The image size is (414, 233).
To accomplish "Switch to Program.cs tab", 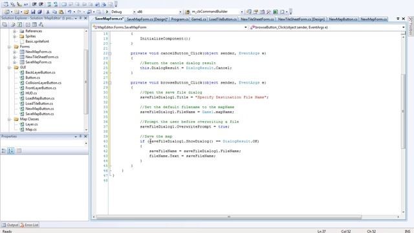I will click(180, 19).
